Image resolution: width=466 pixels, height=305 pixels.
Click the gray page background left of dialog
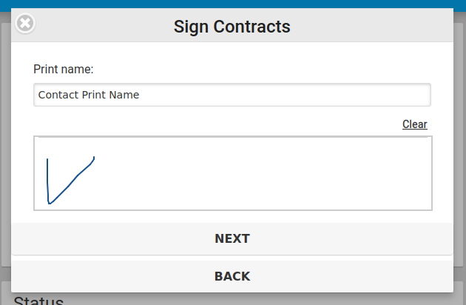coord(4,148)
